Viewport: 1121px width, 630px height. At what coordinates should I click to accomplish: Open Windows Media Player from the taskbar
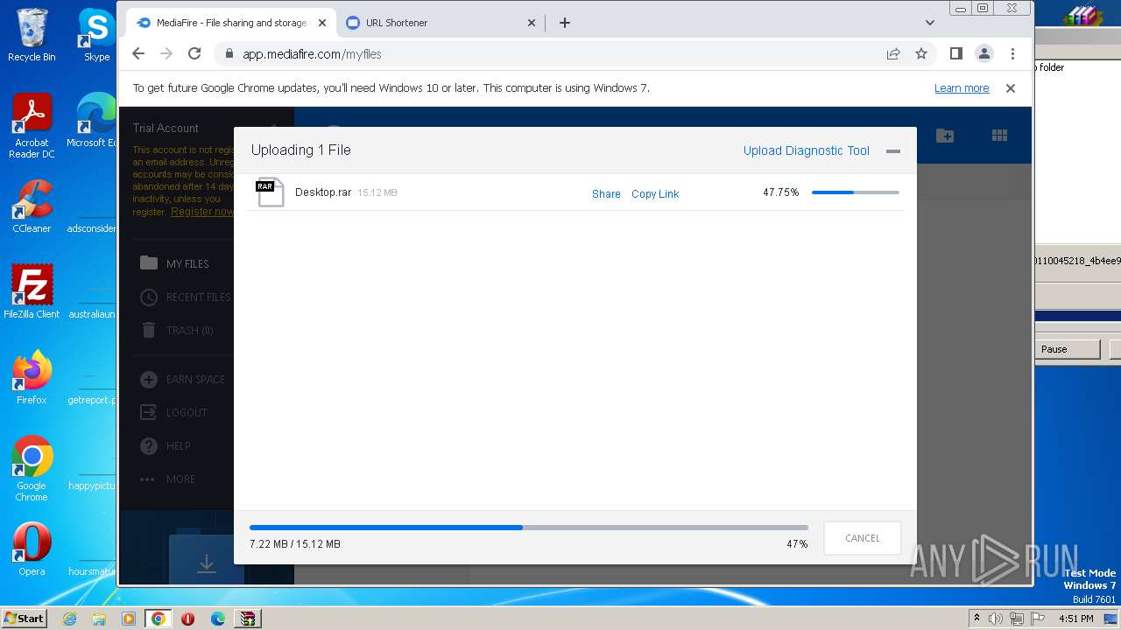[129, 619]
